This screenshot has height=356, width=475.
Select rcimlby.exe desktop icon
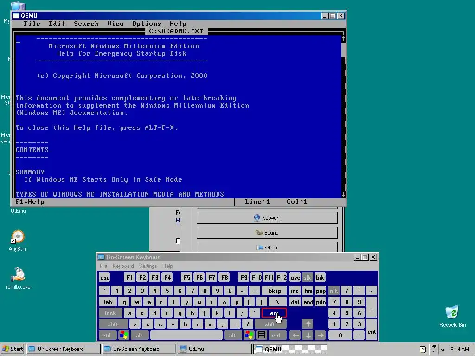click(x=18, y=279)
